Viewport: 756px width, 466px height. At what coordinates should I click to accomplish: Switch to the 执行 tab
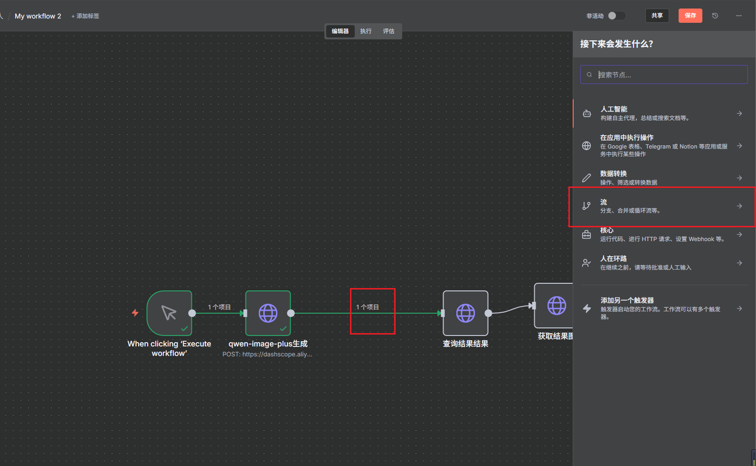pos(366,31)
